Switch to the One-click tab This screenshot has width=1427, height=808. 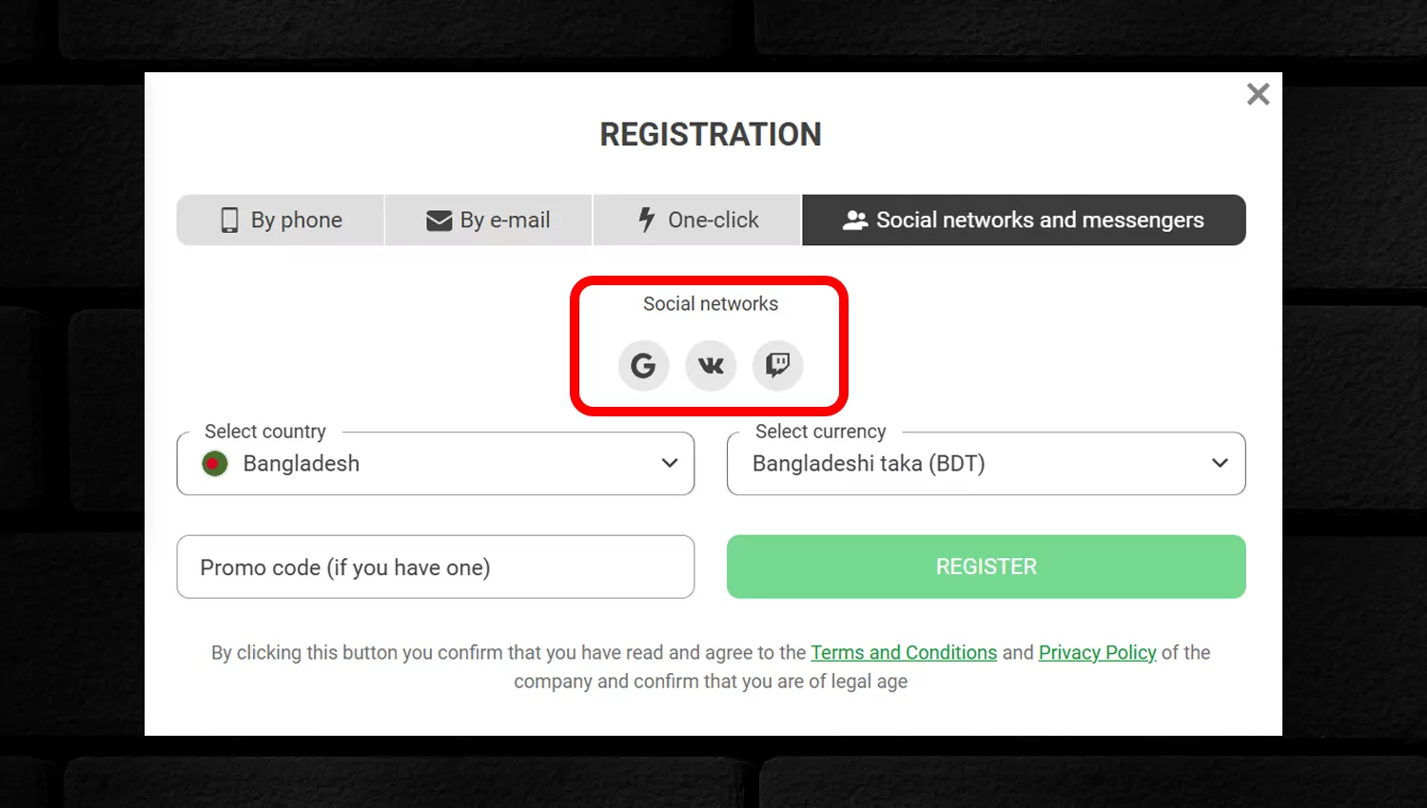697,221
